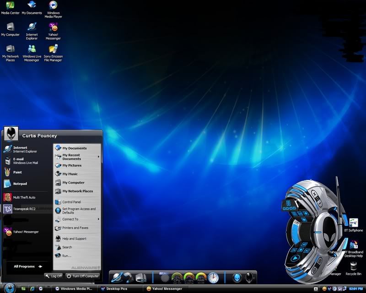Viewport: 366px width, 293px height.
Task: Click the Alienware Start orb
Action: 9,288
